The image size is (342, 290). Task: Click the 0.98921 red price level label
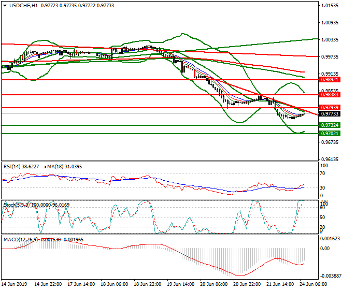point(330,80)
